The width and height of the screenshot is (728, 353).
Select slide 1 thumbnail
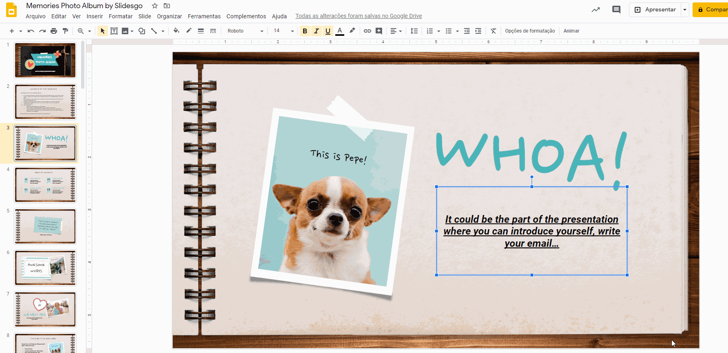45,60
